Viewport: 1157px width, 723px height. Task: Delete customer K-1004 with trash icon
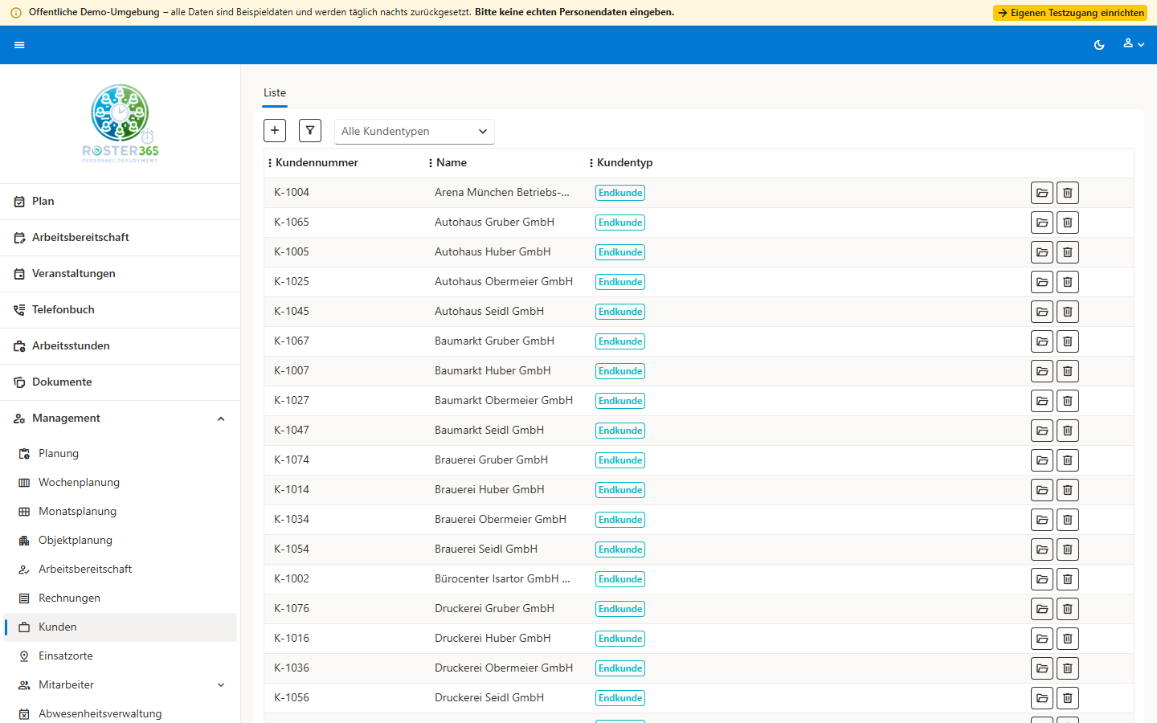(x=1068, y=193)
